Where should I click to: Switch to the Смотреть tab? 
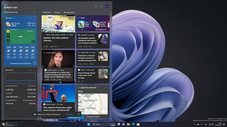click(57, 12)
